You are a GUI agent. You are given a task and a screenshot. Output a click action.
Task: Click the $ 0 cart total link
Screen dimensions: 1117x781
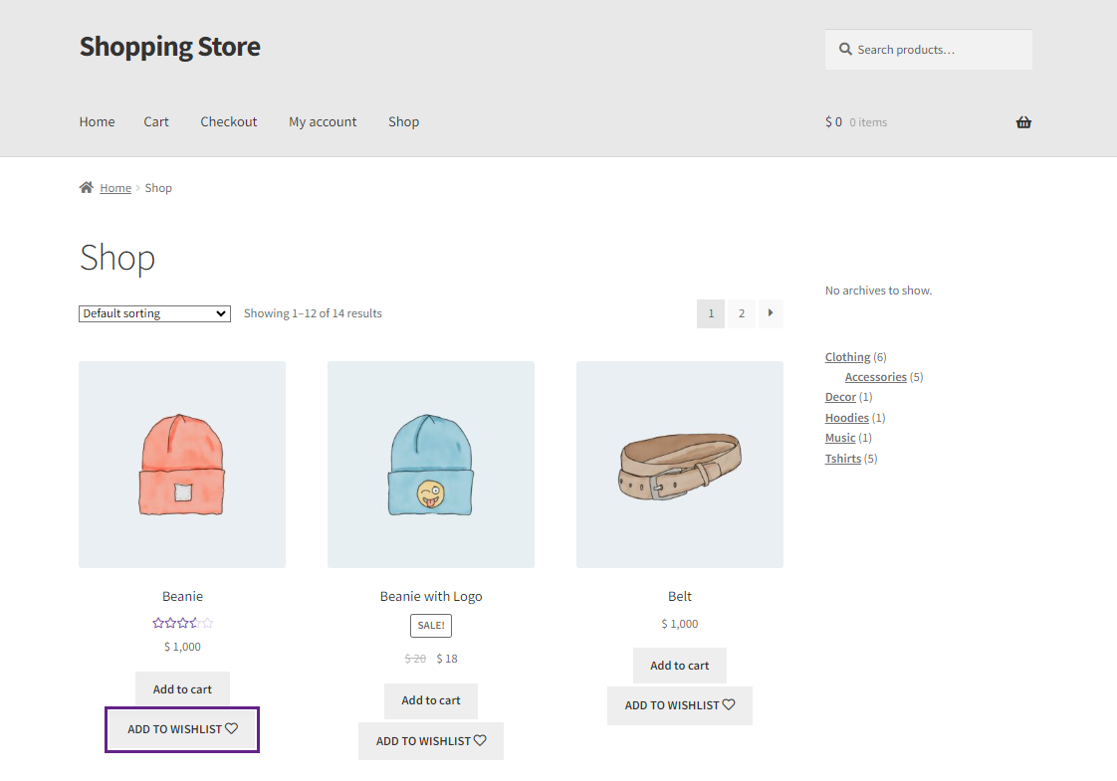[x=833, y=121]
